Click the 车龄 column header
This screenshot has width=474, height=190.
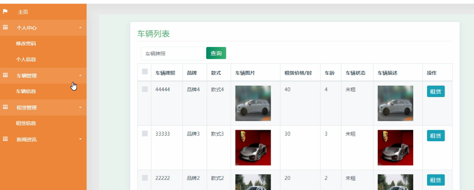point(329,73)
